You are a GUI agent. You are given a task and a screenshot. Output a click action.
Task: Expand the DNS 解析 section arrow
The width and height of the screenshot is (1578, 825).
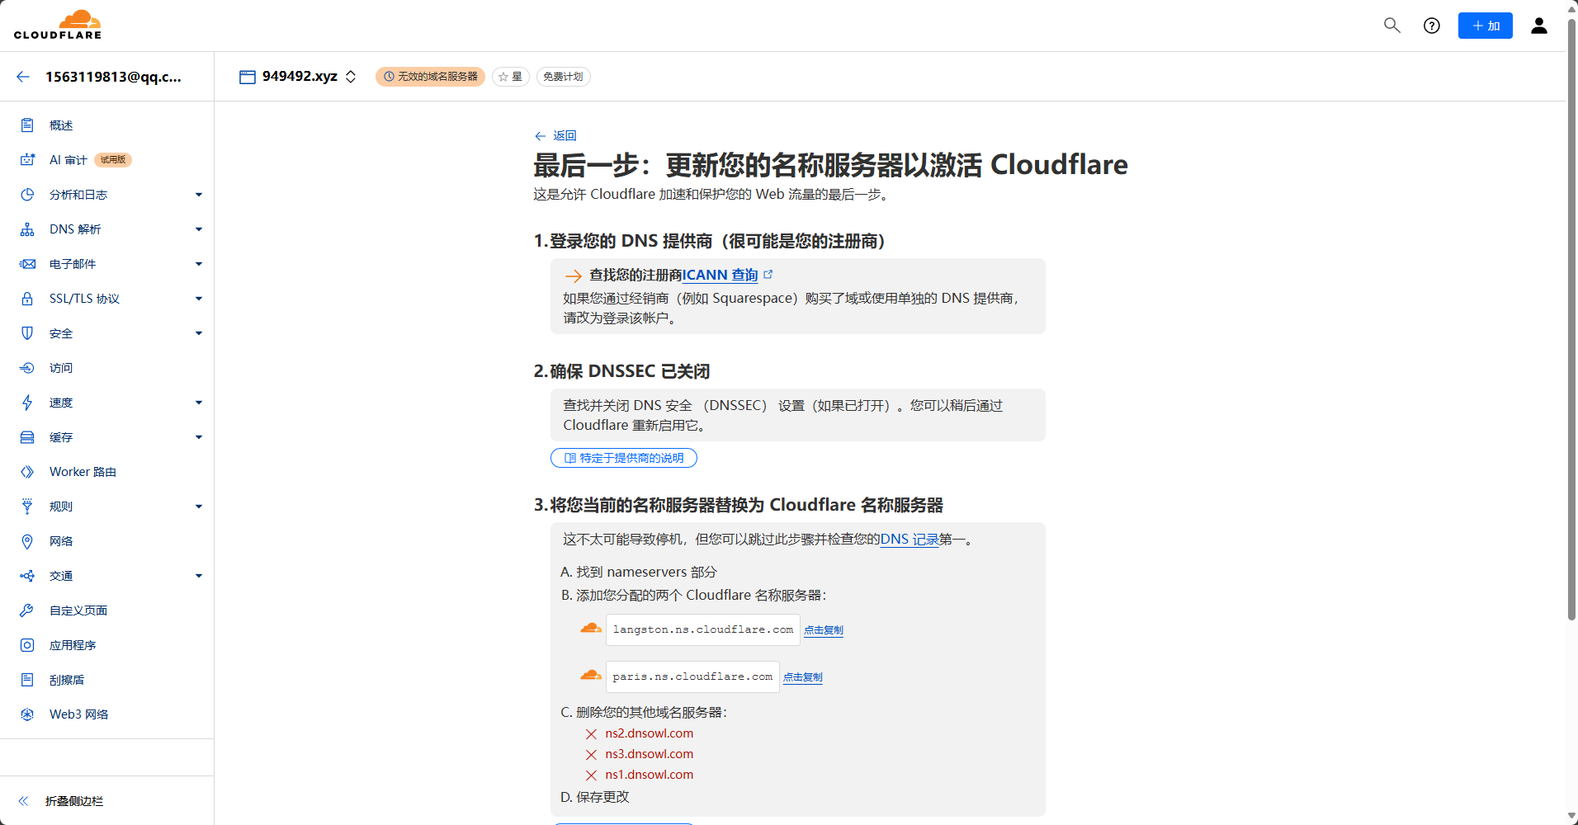point(199,229)
